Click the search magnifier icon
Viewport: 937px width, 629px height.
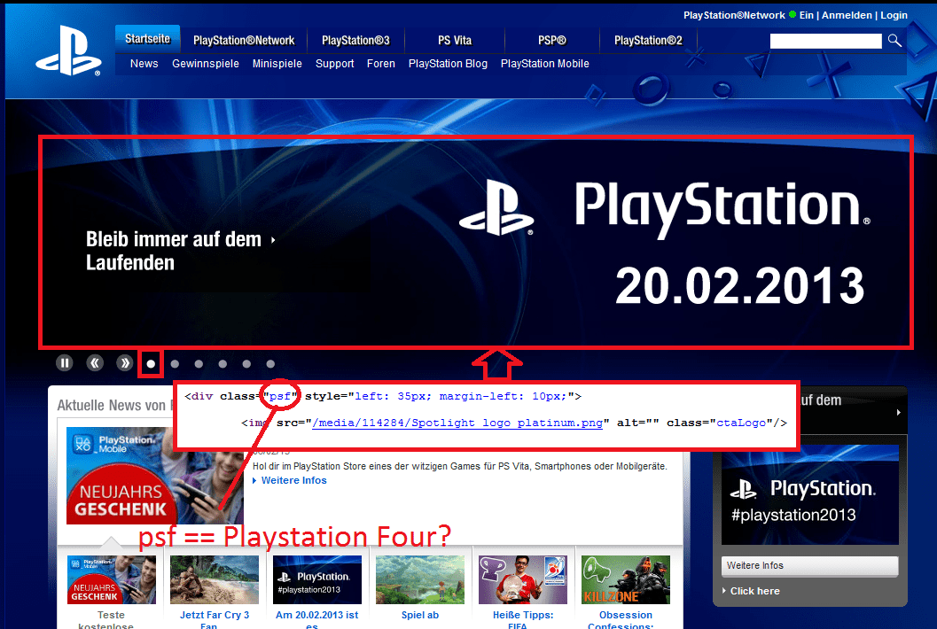pos(894,41)
